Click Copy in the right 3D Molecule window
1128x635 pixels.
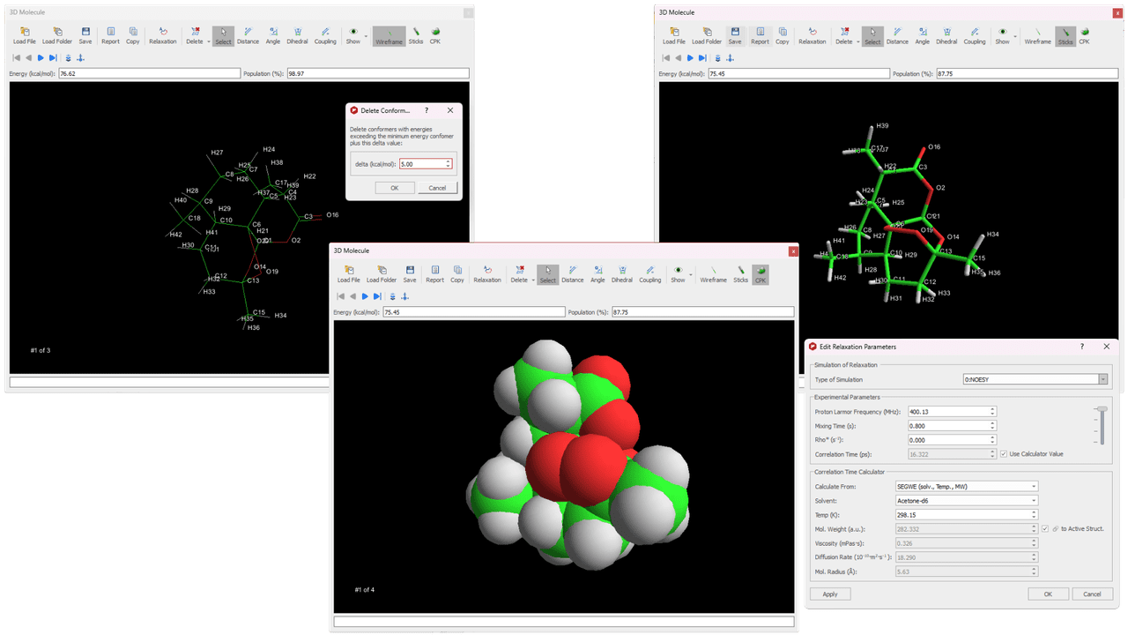point(783,35)
